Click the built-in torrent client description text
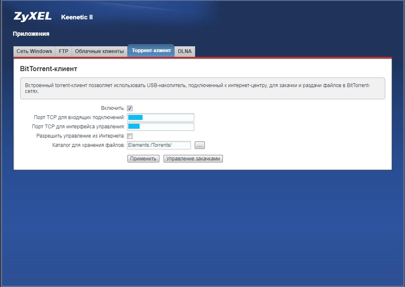405x287 pixels. point(198,88)
